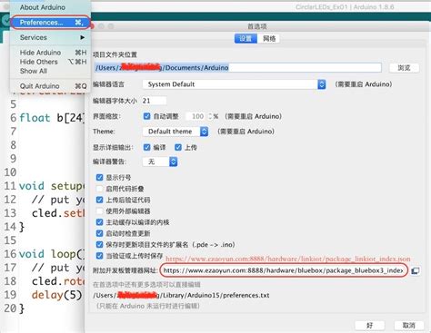
Task: Toggle verbose output 编译 checkbox
Action: [147, 147]
